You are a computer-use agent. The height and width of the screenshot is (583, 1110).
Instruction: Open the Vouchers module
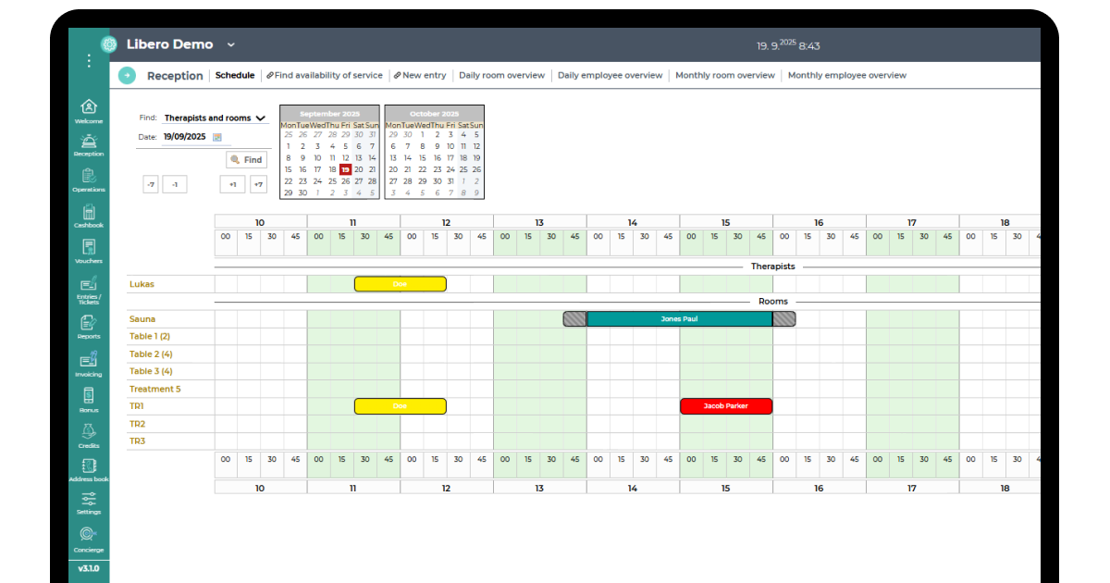[x=89, y=252]
